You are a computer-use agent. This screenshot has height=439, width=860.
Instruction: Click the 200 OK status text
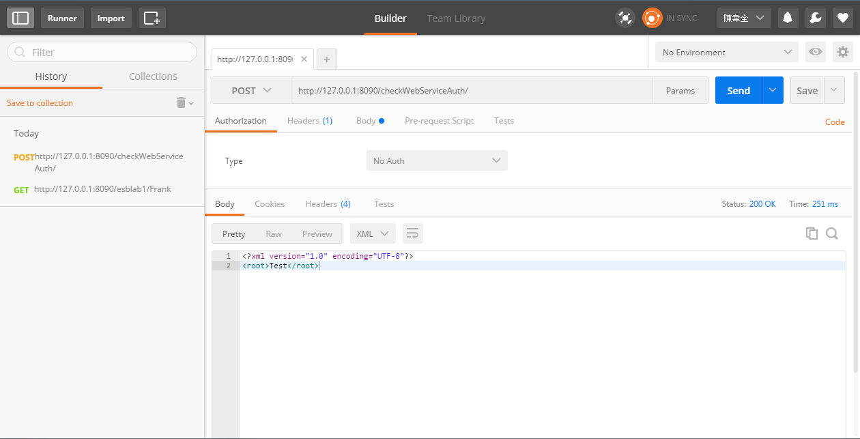pos(762,204)
